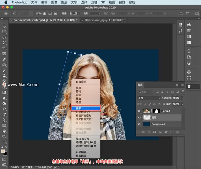The width and height of the screenshot is (201, 169).
Task: Select the Portrait layer mask thumbnail
Action: [x=157, y=111]
